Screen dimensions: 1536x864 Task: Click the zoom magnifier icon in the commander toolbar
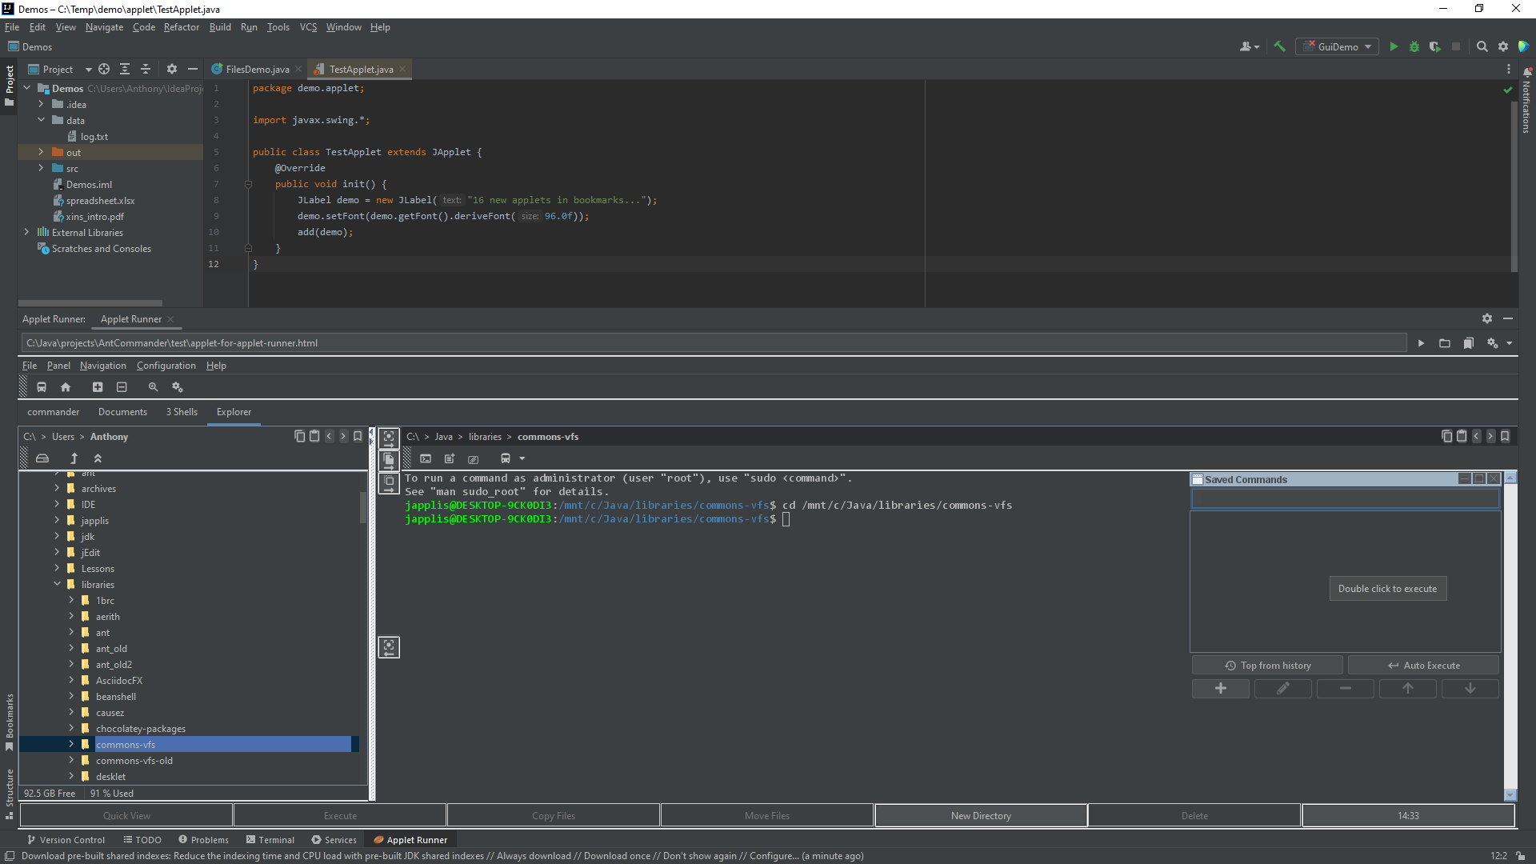coord(153,387)
